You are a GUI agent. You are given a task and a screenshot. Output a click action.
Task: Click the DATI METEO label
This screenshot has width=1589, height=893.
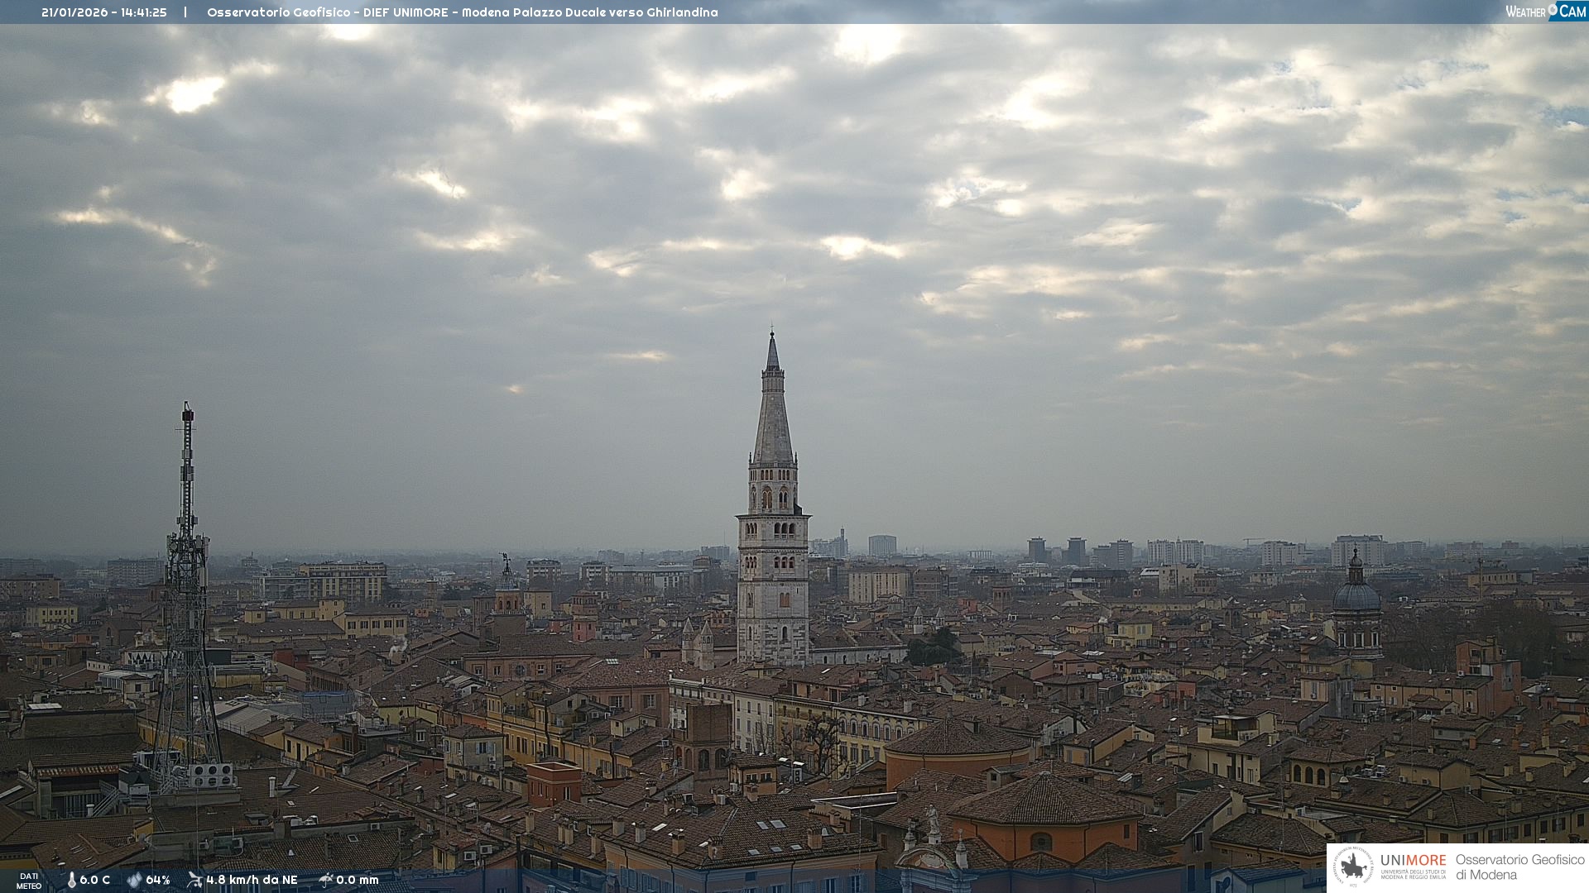[x=28, y=881]
